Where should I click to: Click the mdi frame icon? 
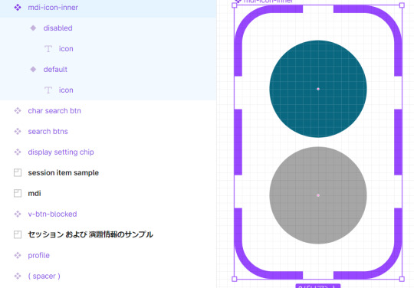18,193
